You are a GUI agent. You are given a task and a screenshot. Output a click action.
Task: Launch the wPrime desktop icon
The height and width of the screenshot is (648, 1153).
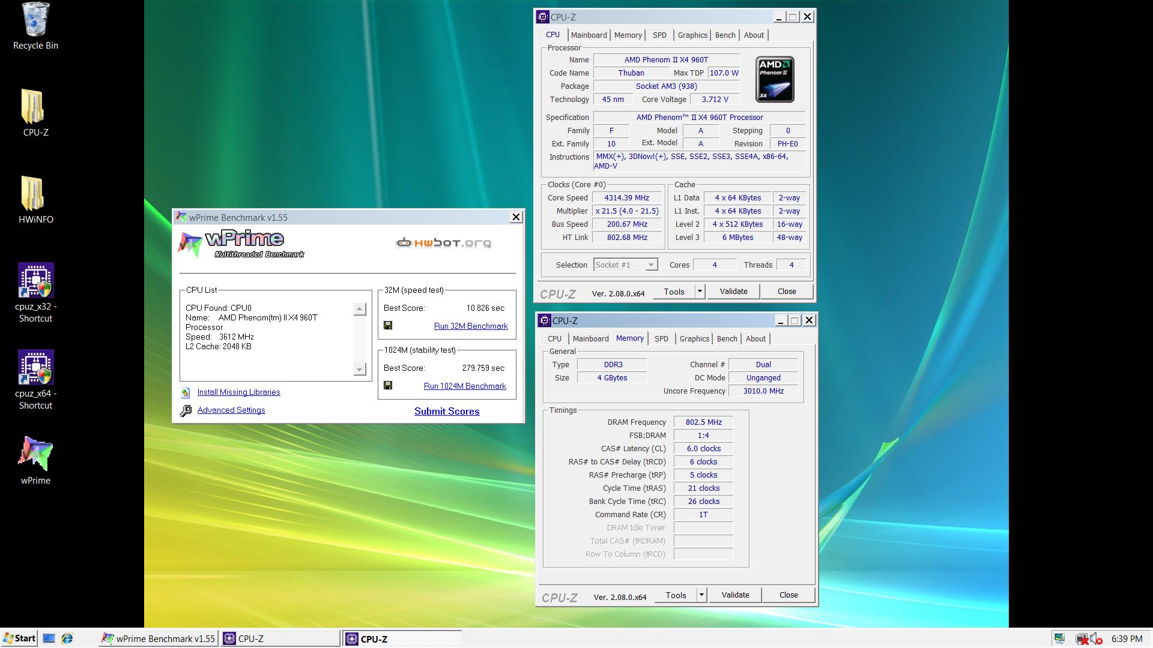click(x=35, y=454)
